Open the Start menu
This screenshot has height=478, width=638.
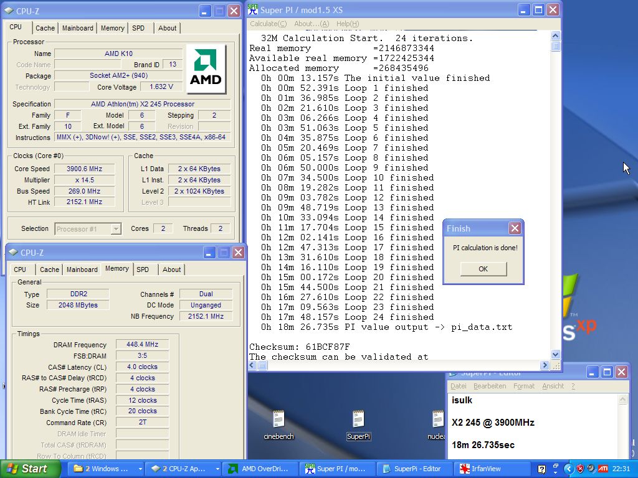tap(29, 469)
